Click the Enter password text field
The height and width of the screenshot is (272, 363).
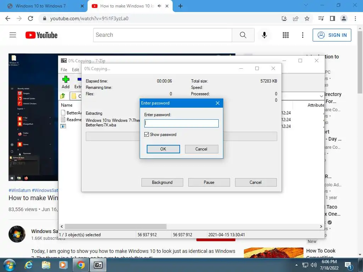tap(181, 123)
